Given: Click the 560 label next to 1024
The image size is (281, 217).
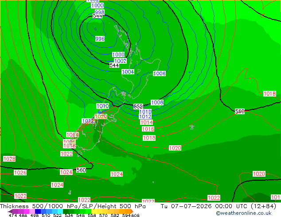Looking at the screenshot, I should (x=81, y=170).
